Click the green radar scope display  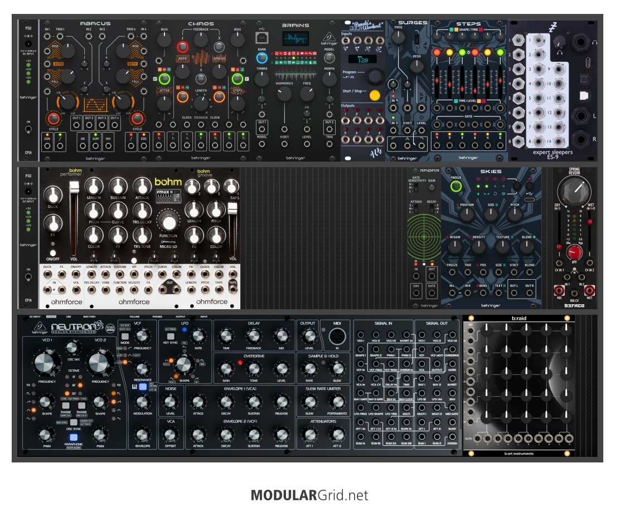(424, 236)
